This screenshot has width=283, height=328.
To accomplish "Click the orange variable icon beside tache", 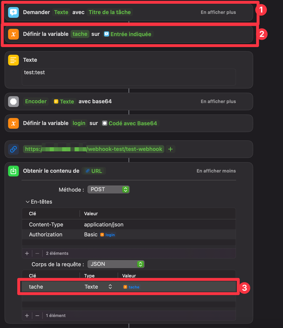I will (x=13, y=34).
